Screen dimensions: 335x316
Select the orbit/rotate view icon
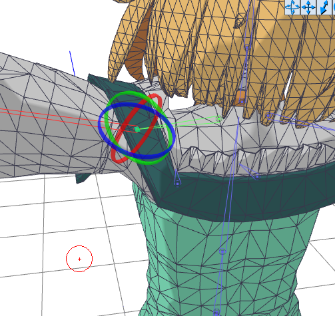[292, 7]
